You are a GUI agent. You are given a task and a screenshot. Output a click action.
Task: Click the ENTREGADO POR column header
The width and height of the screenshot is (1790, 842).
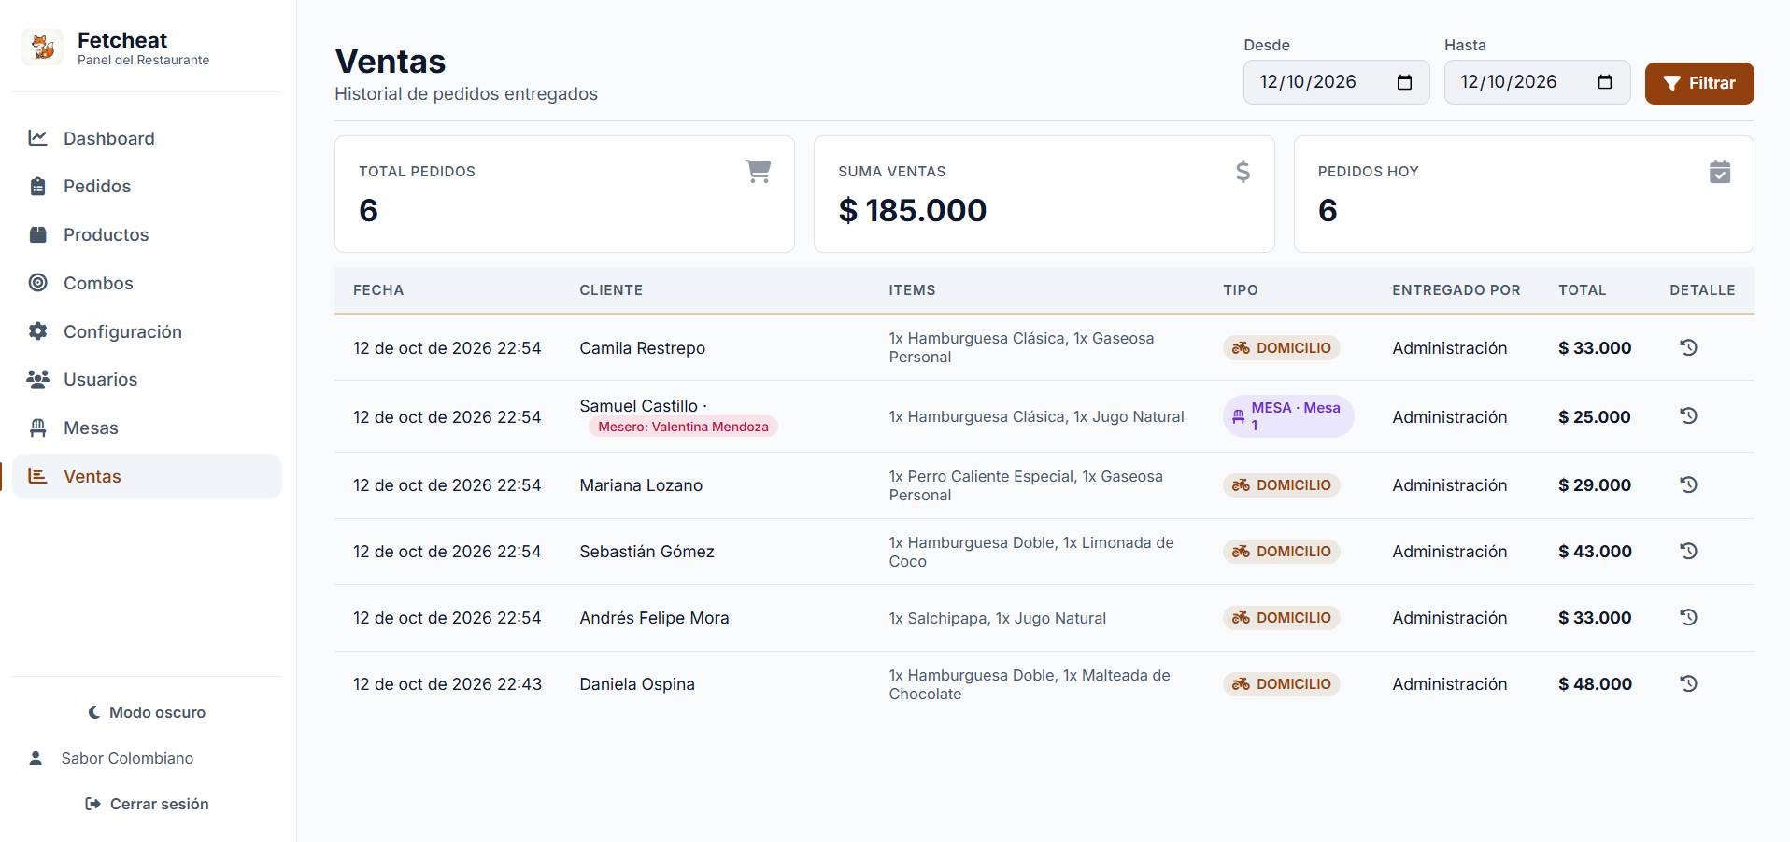pyautogui.click(x=1456, y=290)
